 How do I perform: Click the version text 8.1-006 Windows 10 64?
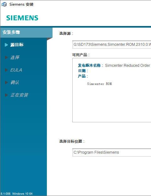[16, 193]
